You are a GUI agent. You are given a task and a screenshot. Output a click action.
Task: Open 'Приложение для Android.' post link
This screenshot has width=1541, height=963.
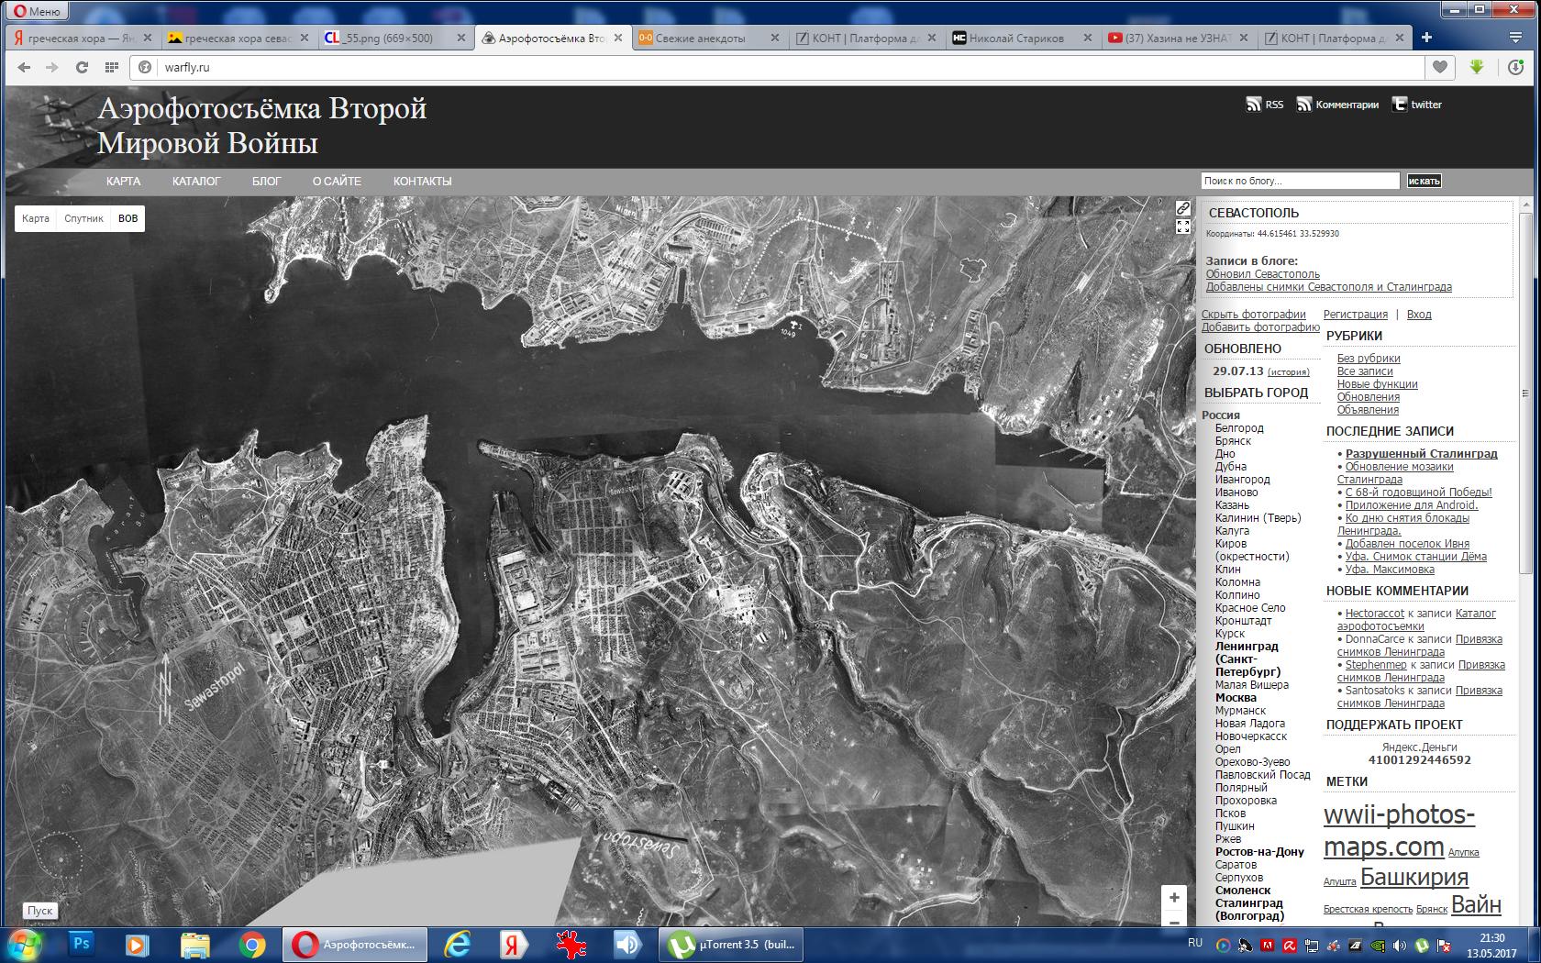tap(1412, 505)
